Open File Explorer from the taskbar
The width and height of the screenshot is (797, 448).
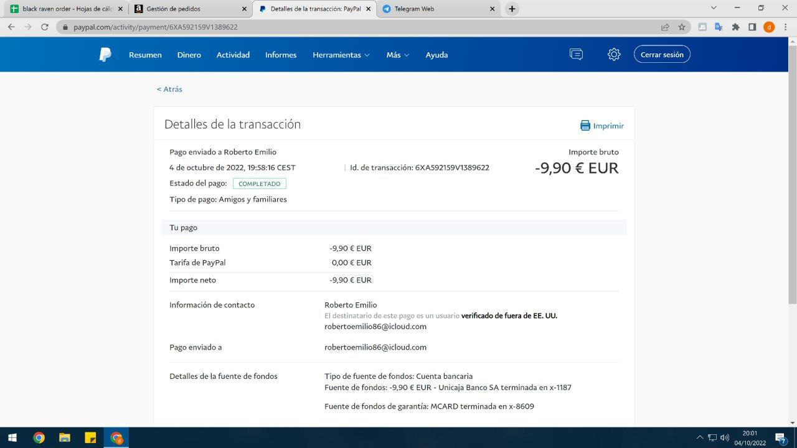point(64,437)
